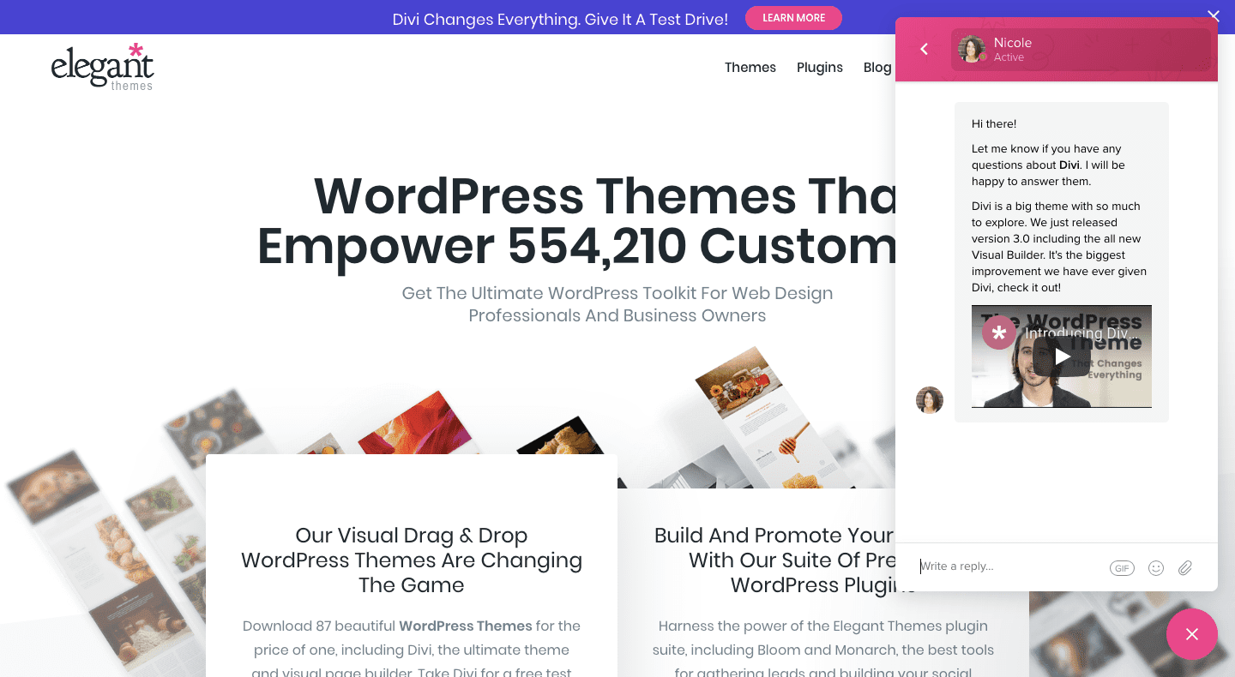Open the emoji picker in chat

(x=1156, y=567)
